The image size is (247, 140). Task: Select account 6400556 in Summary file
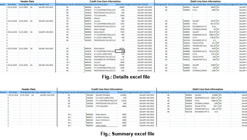coord(90,126)
